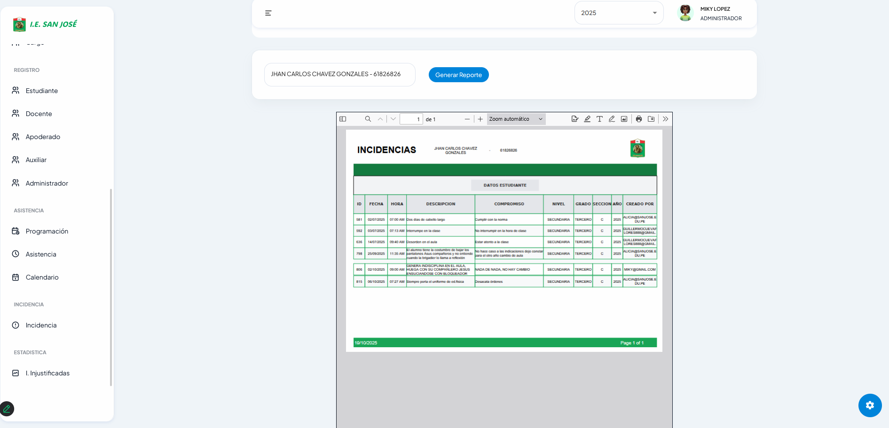Image resolution: width=889 pixels, height=428 pixels.
Task: Open the Calendario sidebar link
Action: pos(42,277)
